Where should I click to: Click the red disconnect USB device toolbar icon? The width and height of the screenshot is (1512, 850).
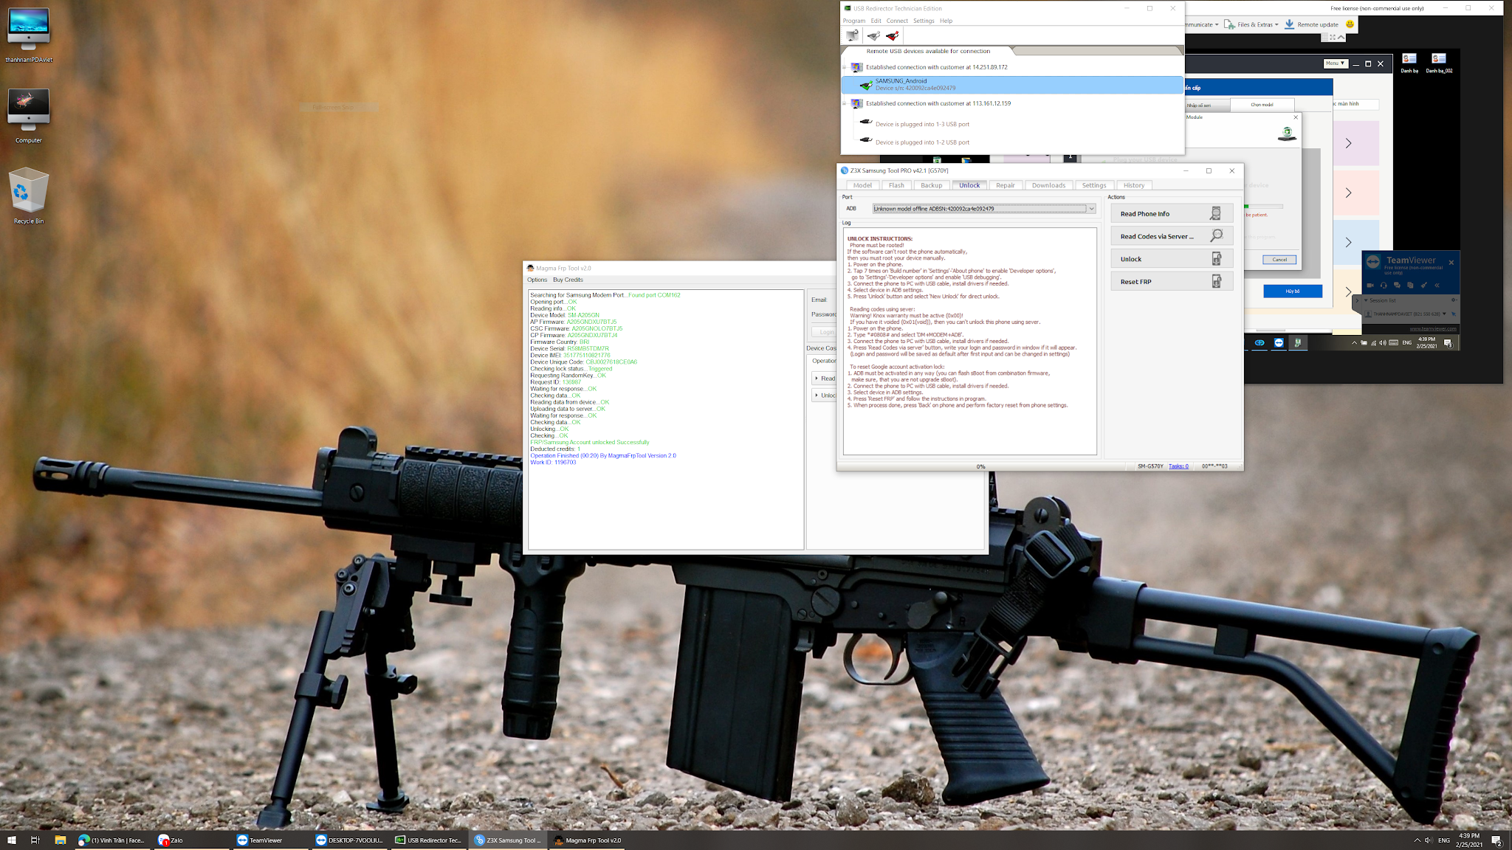893,35
